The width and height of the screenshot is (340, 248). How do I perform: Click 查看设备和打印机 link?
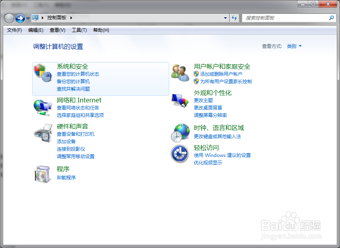click(76, 134)
